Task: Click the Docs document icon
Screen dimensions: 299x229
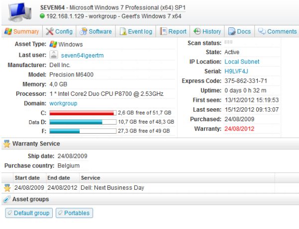Action: pos(232,31)
